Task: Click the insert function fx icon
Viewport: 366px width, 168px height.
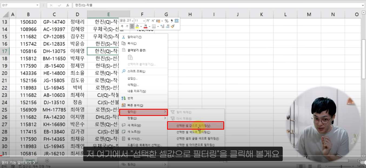Action: pyautogui.click(x=68, y=5)
